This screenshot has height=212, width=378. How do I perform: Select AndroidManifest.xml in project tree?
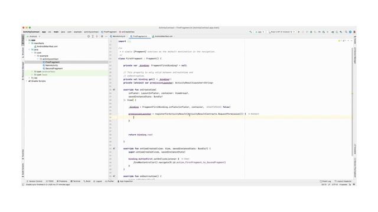tap(46, 47)
